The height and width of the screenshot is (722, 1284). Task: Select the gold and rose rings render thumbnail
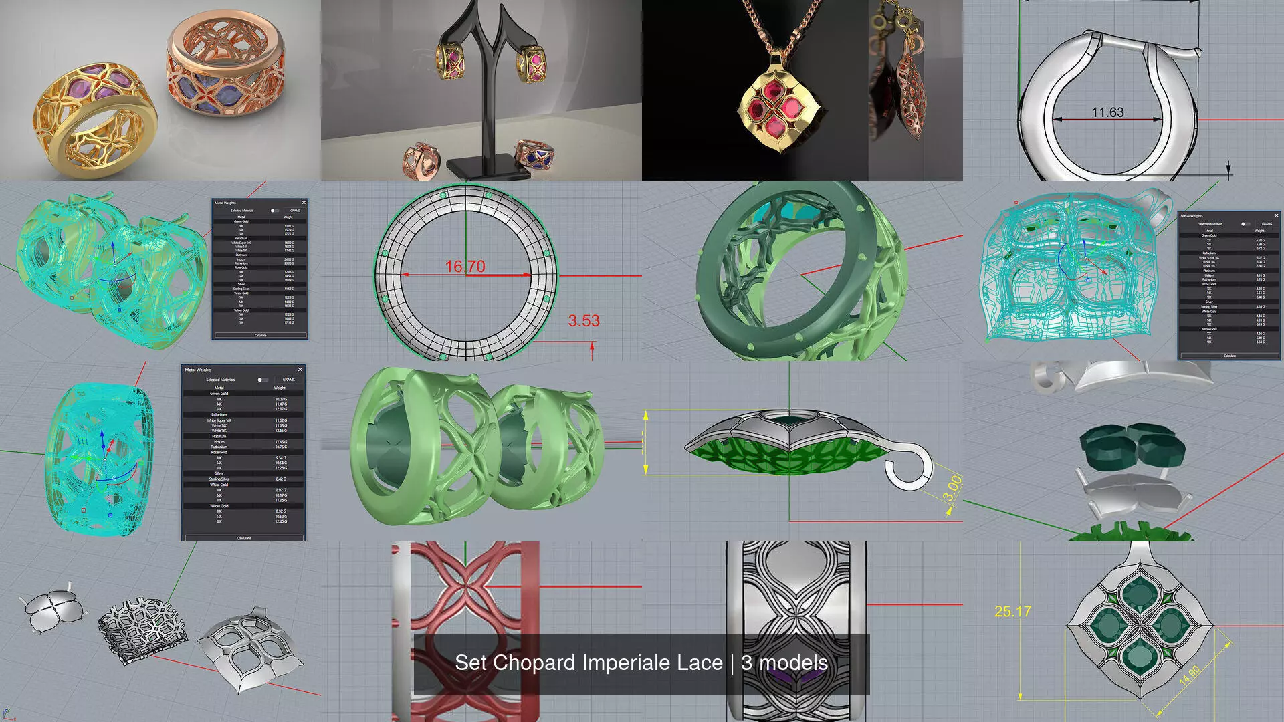click(x=160, y=90)
